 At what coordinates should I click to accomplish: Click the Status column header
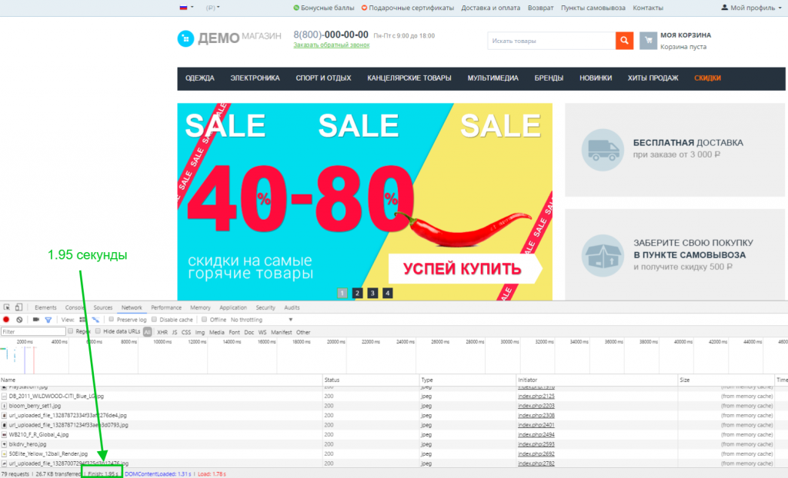click(371, 380)
